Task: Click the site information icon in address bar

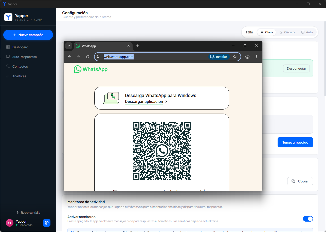Action: tap(99, 57)
